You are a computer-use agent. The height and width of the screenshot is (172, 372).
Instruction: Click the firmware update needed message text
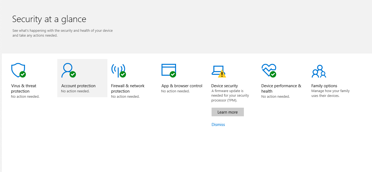pos(230,96)
